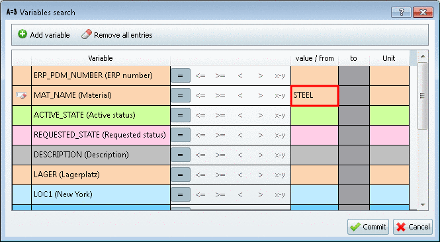Select equals operator for REQUESTED_STATE row

tap(181, 135)
